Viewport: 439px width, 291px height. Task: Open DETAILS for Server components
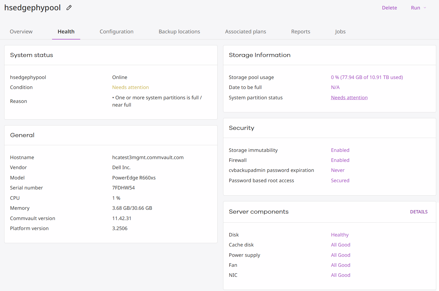tap(418, 212)
